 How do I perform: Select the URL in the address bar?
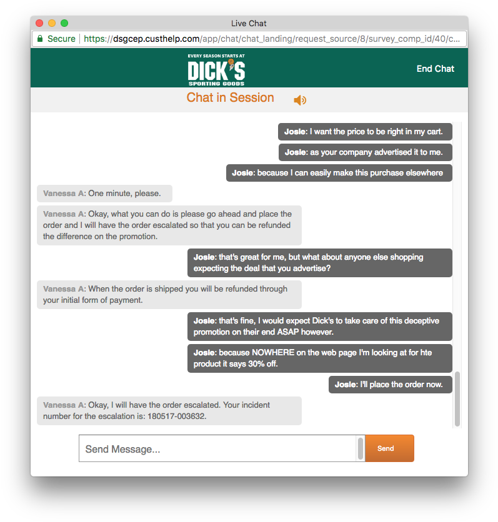pyautogui.click(x=272, y=39)
